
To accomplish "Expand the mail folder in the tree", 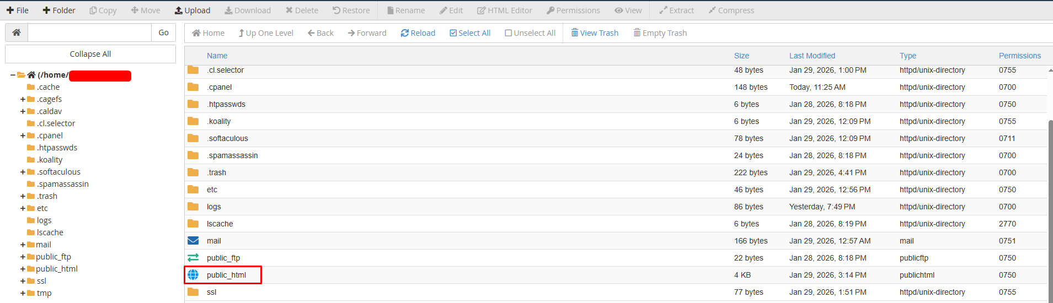I will point(23,245).
